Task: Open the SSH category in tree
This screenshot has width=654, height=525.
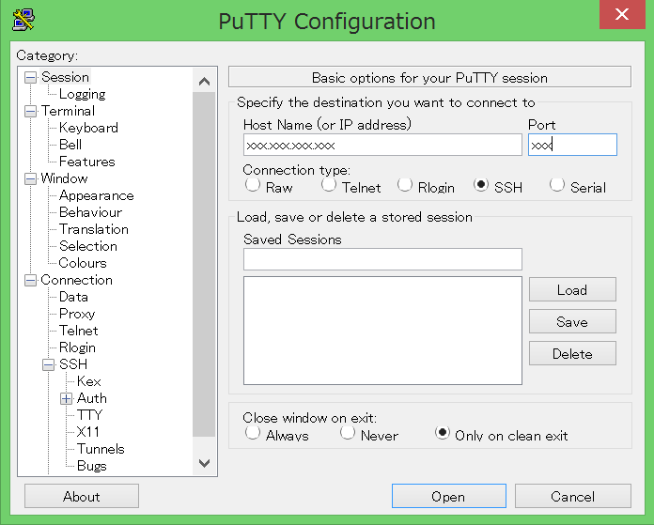Action: tap(73, 364)
